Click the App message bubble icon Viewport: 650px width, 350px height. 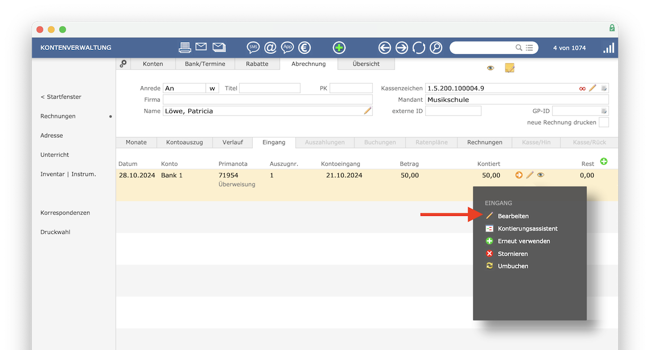point(287,48)
